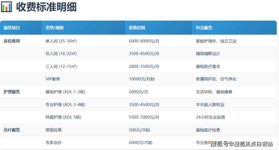
Task: Select the 特需护理 (ADL 5级) cell
Action: (x=63, y=117)
